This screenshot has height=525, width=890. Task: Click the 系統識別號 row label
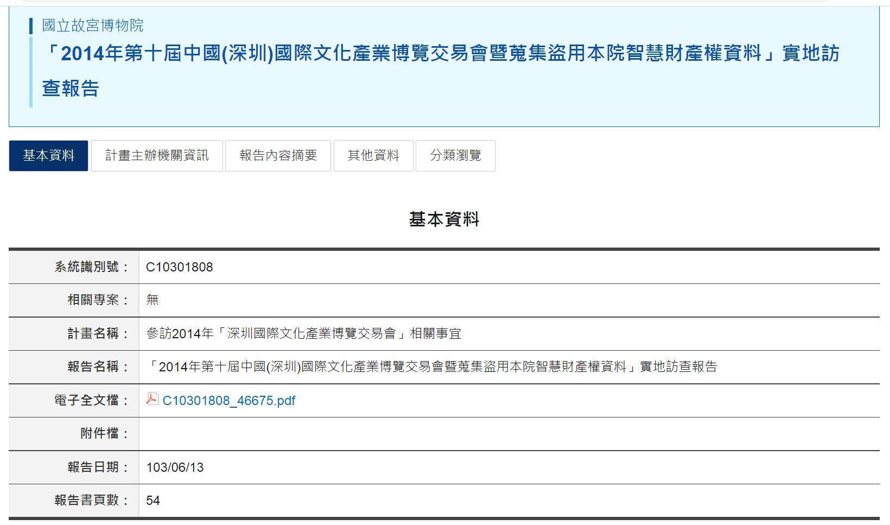point(92,267)
